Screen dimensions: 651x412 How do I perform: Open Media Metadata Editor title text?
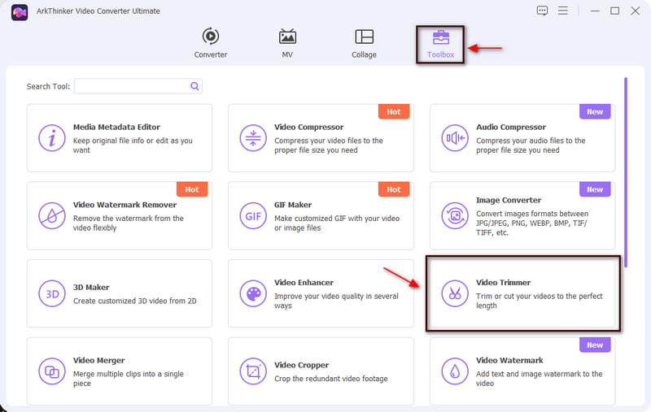click(116, 128)
